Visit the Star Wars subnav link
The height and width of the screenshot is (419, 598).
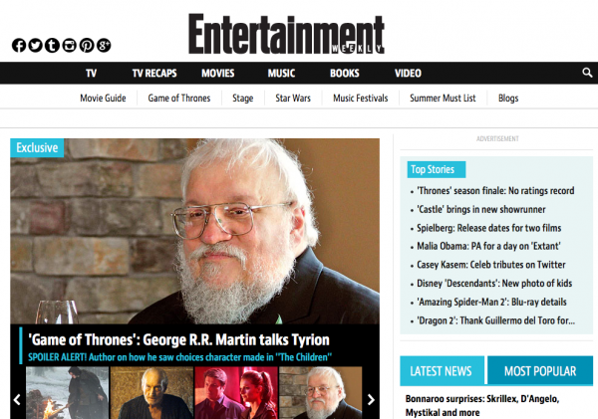[293, 99]
